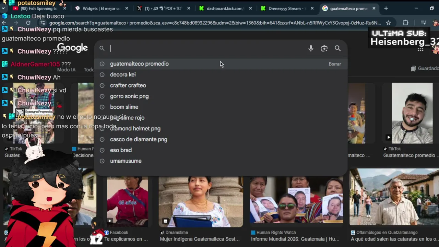
Task: Open the Modo IA search tab
Action: click(x=66, y=70)
